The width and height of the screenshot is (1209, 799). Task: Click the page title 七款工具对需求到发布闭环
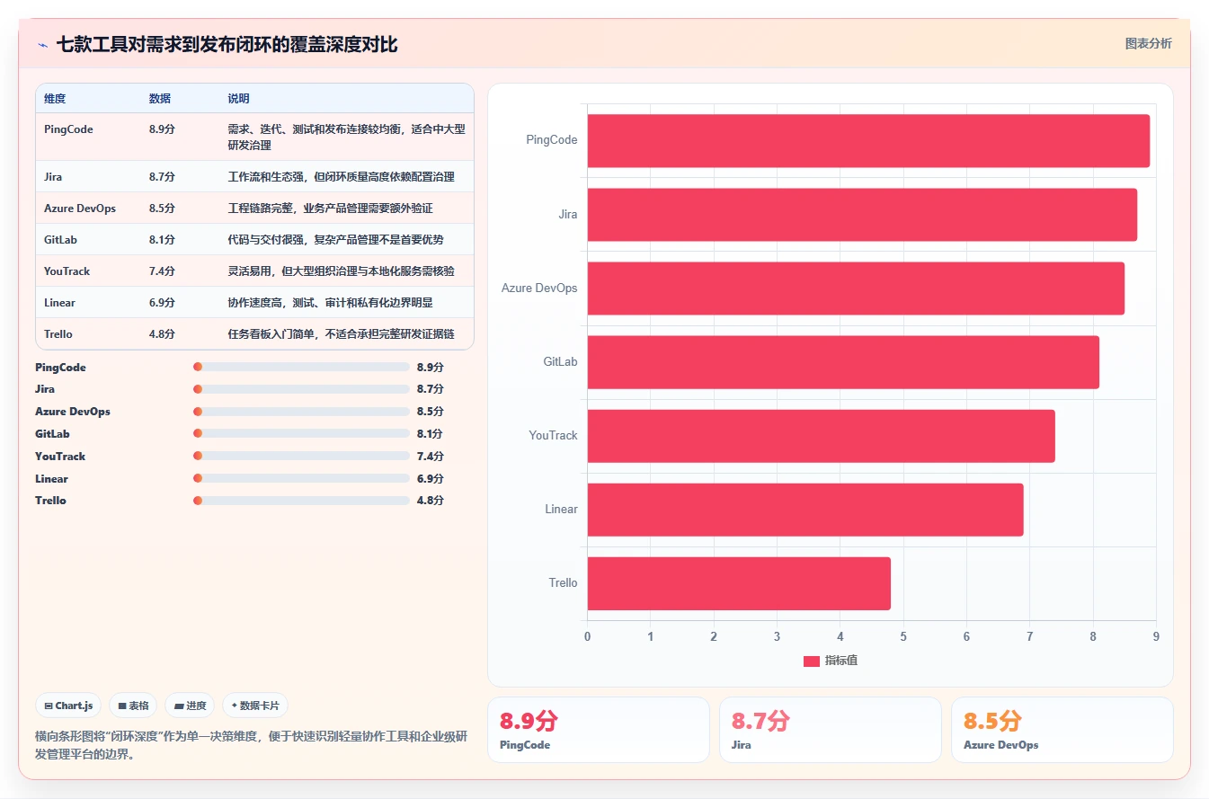pyautogui.click(x=227, y=44)
